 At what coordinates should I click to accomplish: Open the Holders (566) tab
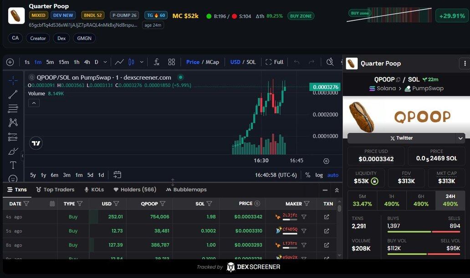click(x=135, y=190)
